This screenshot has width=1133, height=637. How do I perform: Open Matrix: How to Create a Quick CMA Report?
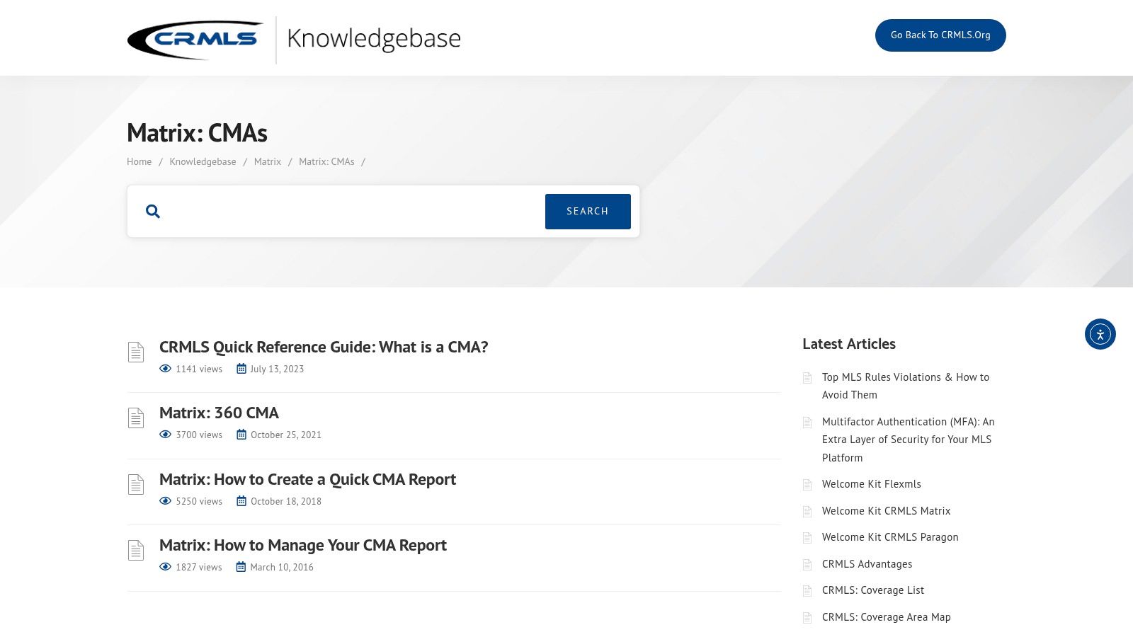coord(307,479)
